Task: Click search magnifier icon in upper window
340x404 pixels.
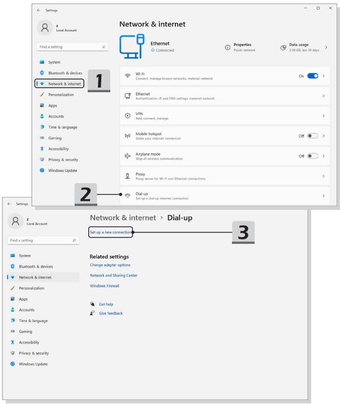Action: (x=104, y=47)
